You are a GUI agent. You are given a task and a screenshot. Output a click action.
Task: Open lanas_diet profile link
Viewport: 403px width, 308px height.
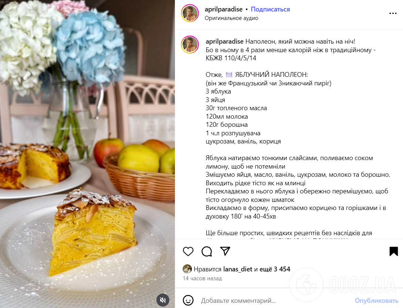[238, 269]
